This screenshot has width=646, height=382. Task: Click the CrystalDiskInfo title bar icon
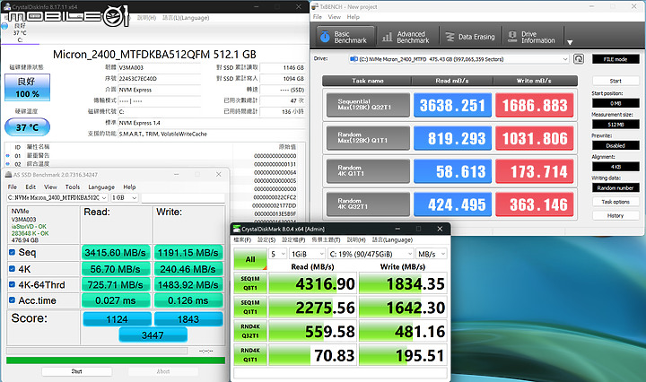(x=7, y=6)
